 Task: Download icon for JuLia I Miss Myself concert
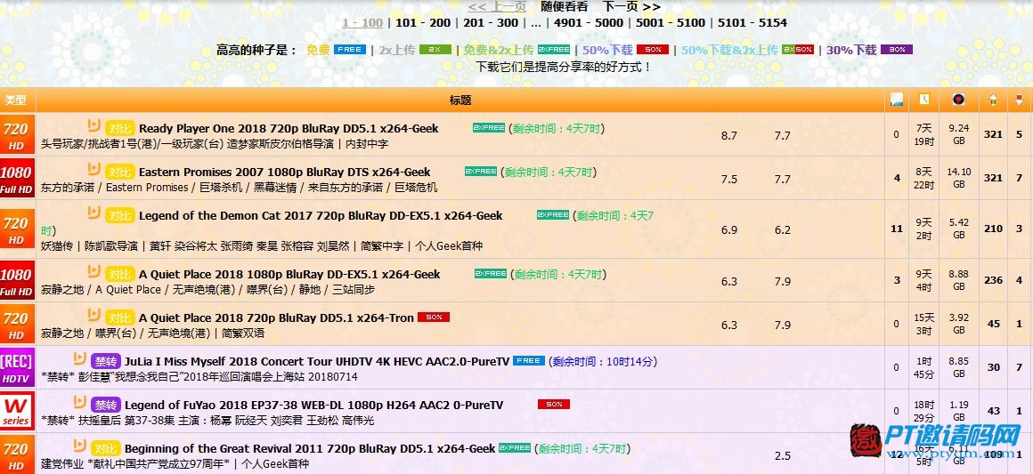click(80, 358)
